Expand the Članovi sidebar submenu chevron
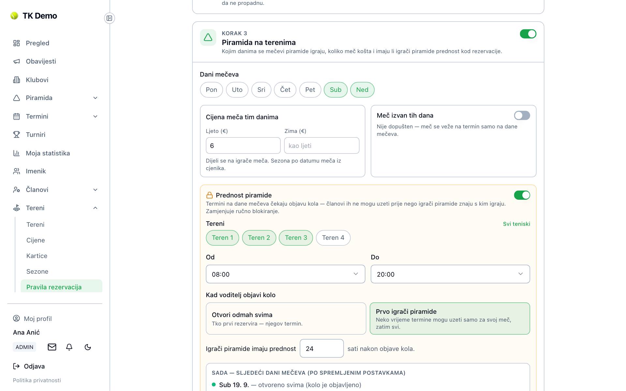This screenshot has width=626, height=391. click(95, 190)
